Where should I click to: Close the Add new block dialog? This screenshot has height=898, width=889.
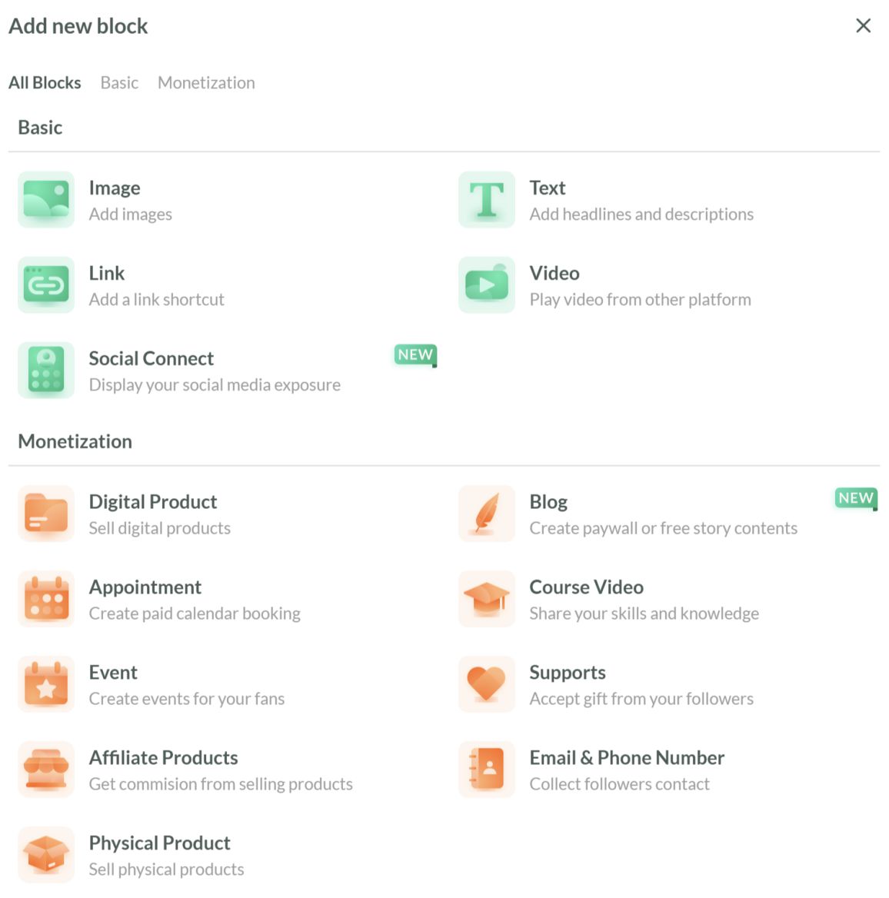864,26
